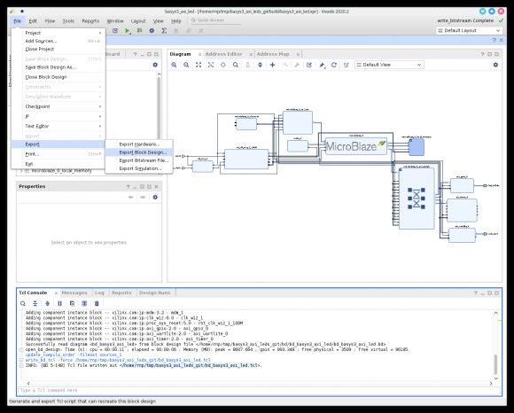Open settings gear in Sources panel
The width and height of the screenshot is (514, 413).
(x=155, y=65)
